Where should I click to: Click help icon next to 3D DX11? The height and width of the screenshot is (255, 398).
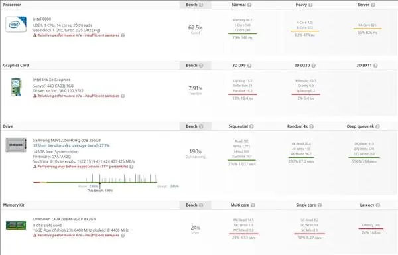[375, 66]
